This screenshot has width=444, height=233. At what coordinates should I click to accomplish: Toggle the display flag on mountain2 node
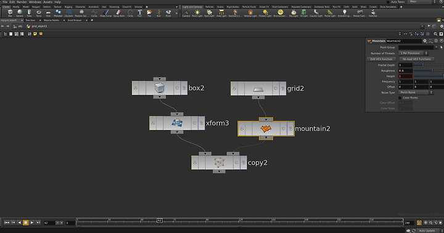[x=290, y=128]
